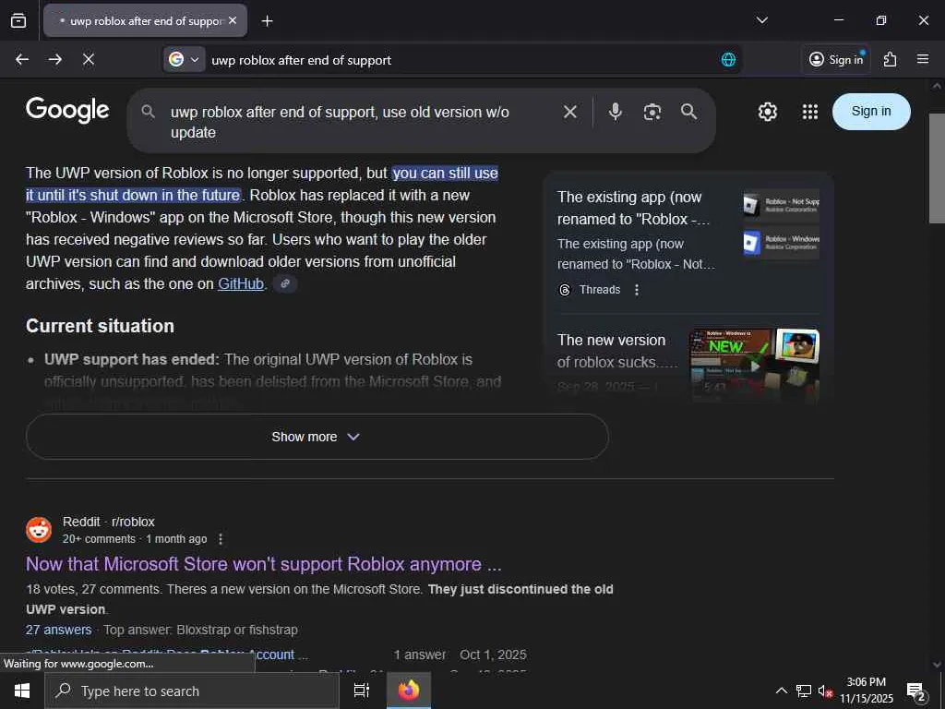Open the notification center icon
This screenshot has width=945, height=709.
point(916,691)
